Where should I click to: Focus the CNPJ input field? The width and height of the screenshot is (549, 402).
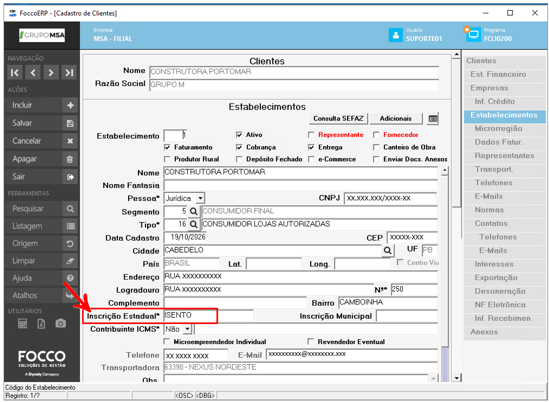coord(391,198)
